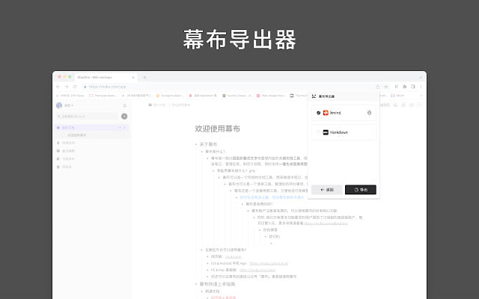This screenshot has height=299, width=479.
Task: Click the sidebar search input field
Action: tap(86, 117)
